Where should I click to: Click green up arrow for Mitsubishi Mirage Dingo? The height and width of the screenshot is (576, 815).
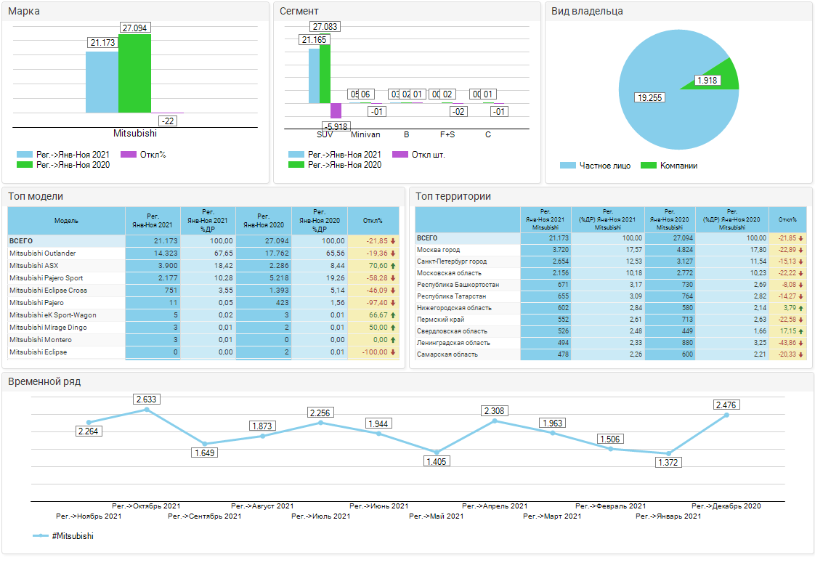393,328
